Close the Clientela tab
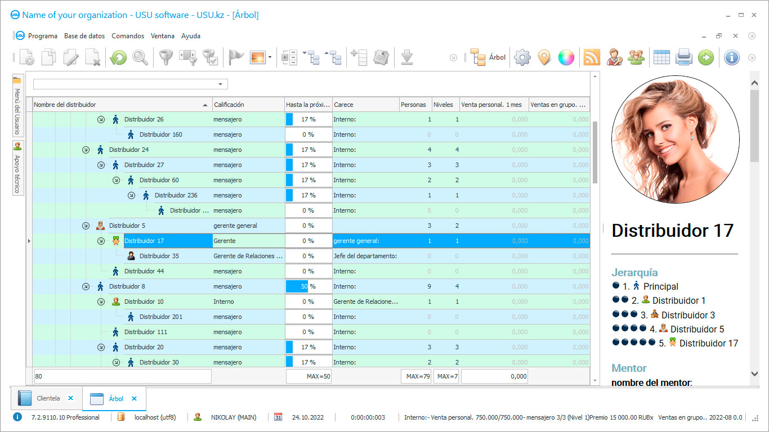This screenshot has height=432, width=769. coord(70,398)
